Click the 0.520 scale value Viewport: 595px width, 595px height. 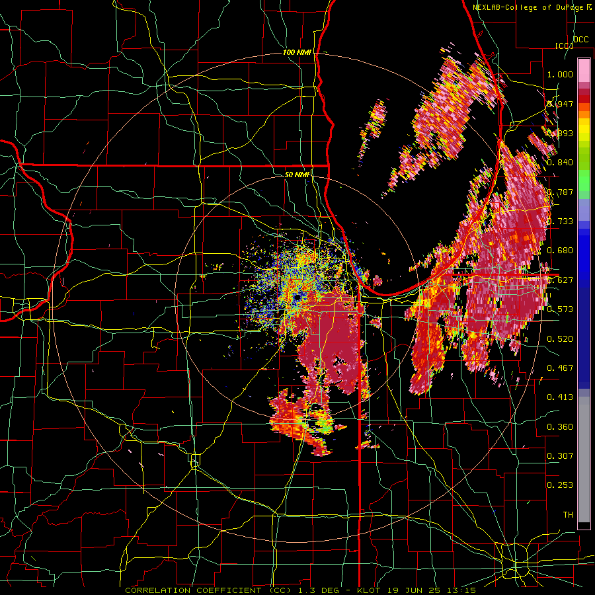[x=560, y=338]
